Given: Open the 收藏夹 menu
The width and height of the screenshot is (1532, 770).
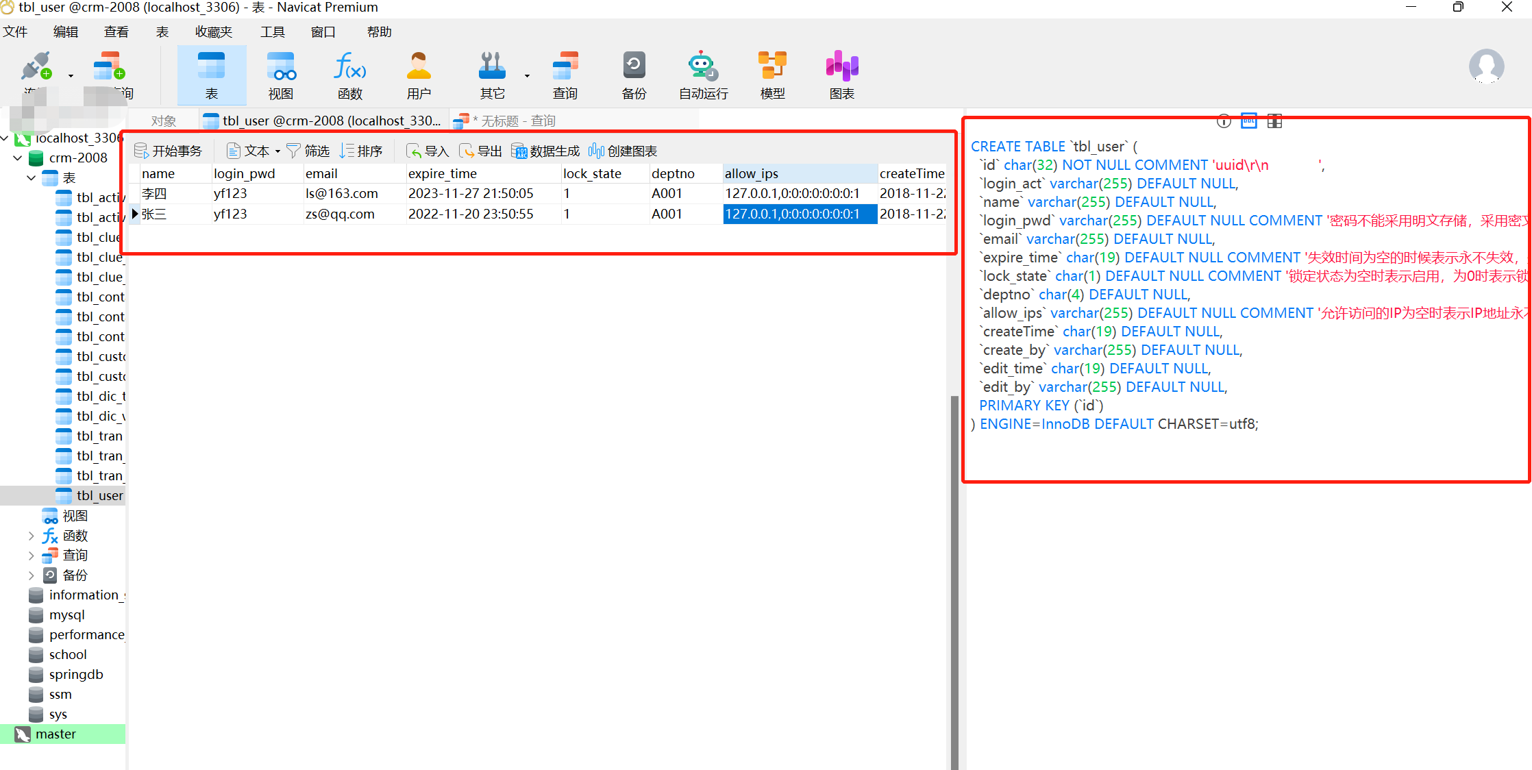Looking at the screenshot, I should point(213,32).
